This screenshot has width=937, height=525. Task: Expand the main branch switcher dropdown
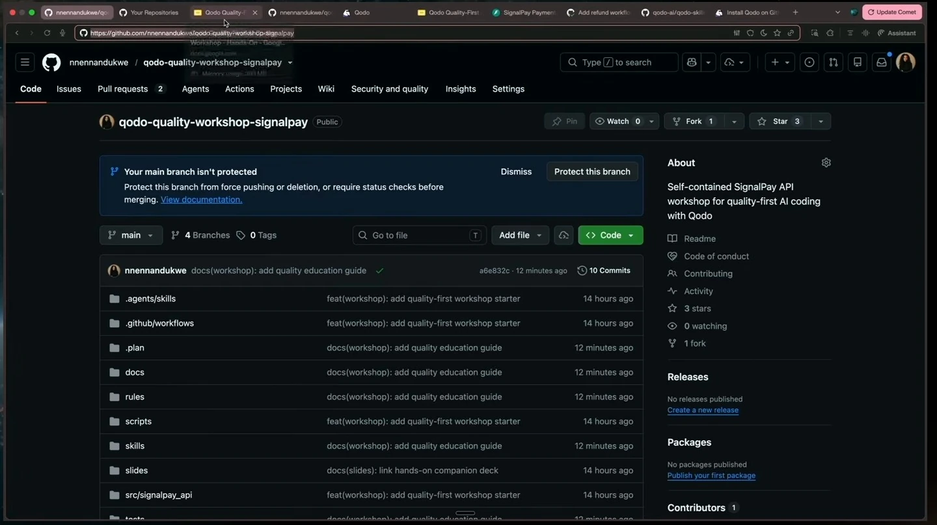131,235
